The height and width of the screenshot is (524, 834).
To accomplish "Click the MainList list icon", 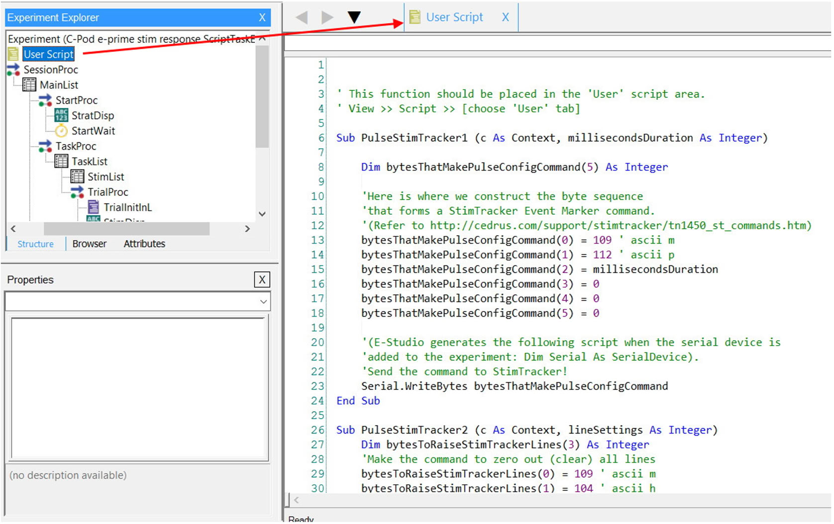I will 29,85.
